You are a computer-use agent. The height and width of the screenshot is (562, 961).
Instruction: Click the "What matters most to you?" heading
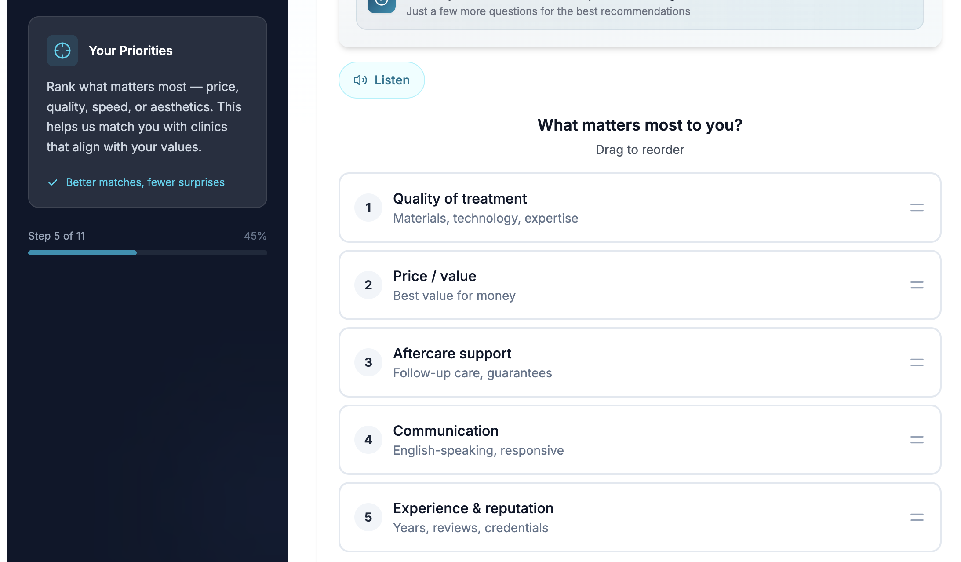[x=640, y=125]
